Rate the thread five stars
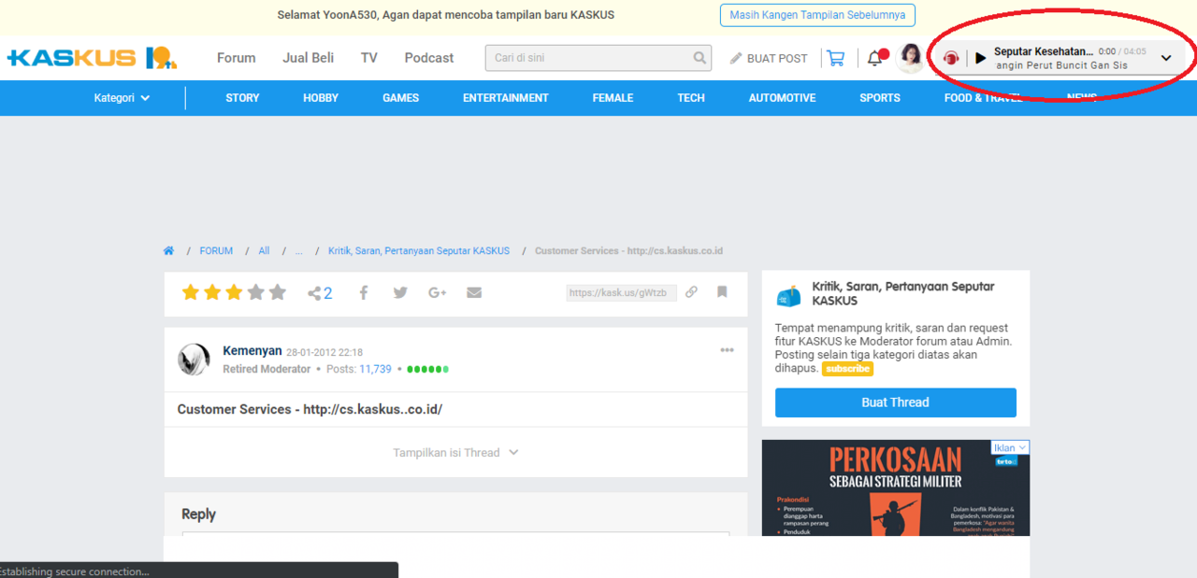Viewport: 1197px width, 578px height. pyautogui.click(x=277, y=292)
